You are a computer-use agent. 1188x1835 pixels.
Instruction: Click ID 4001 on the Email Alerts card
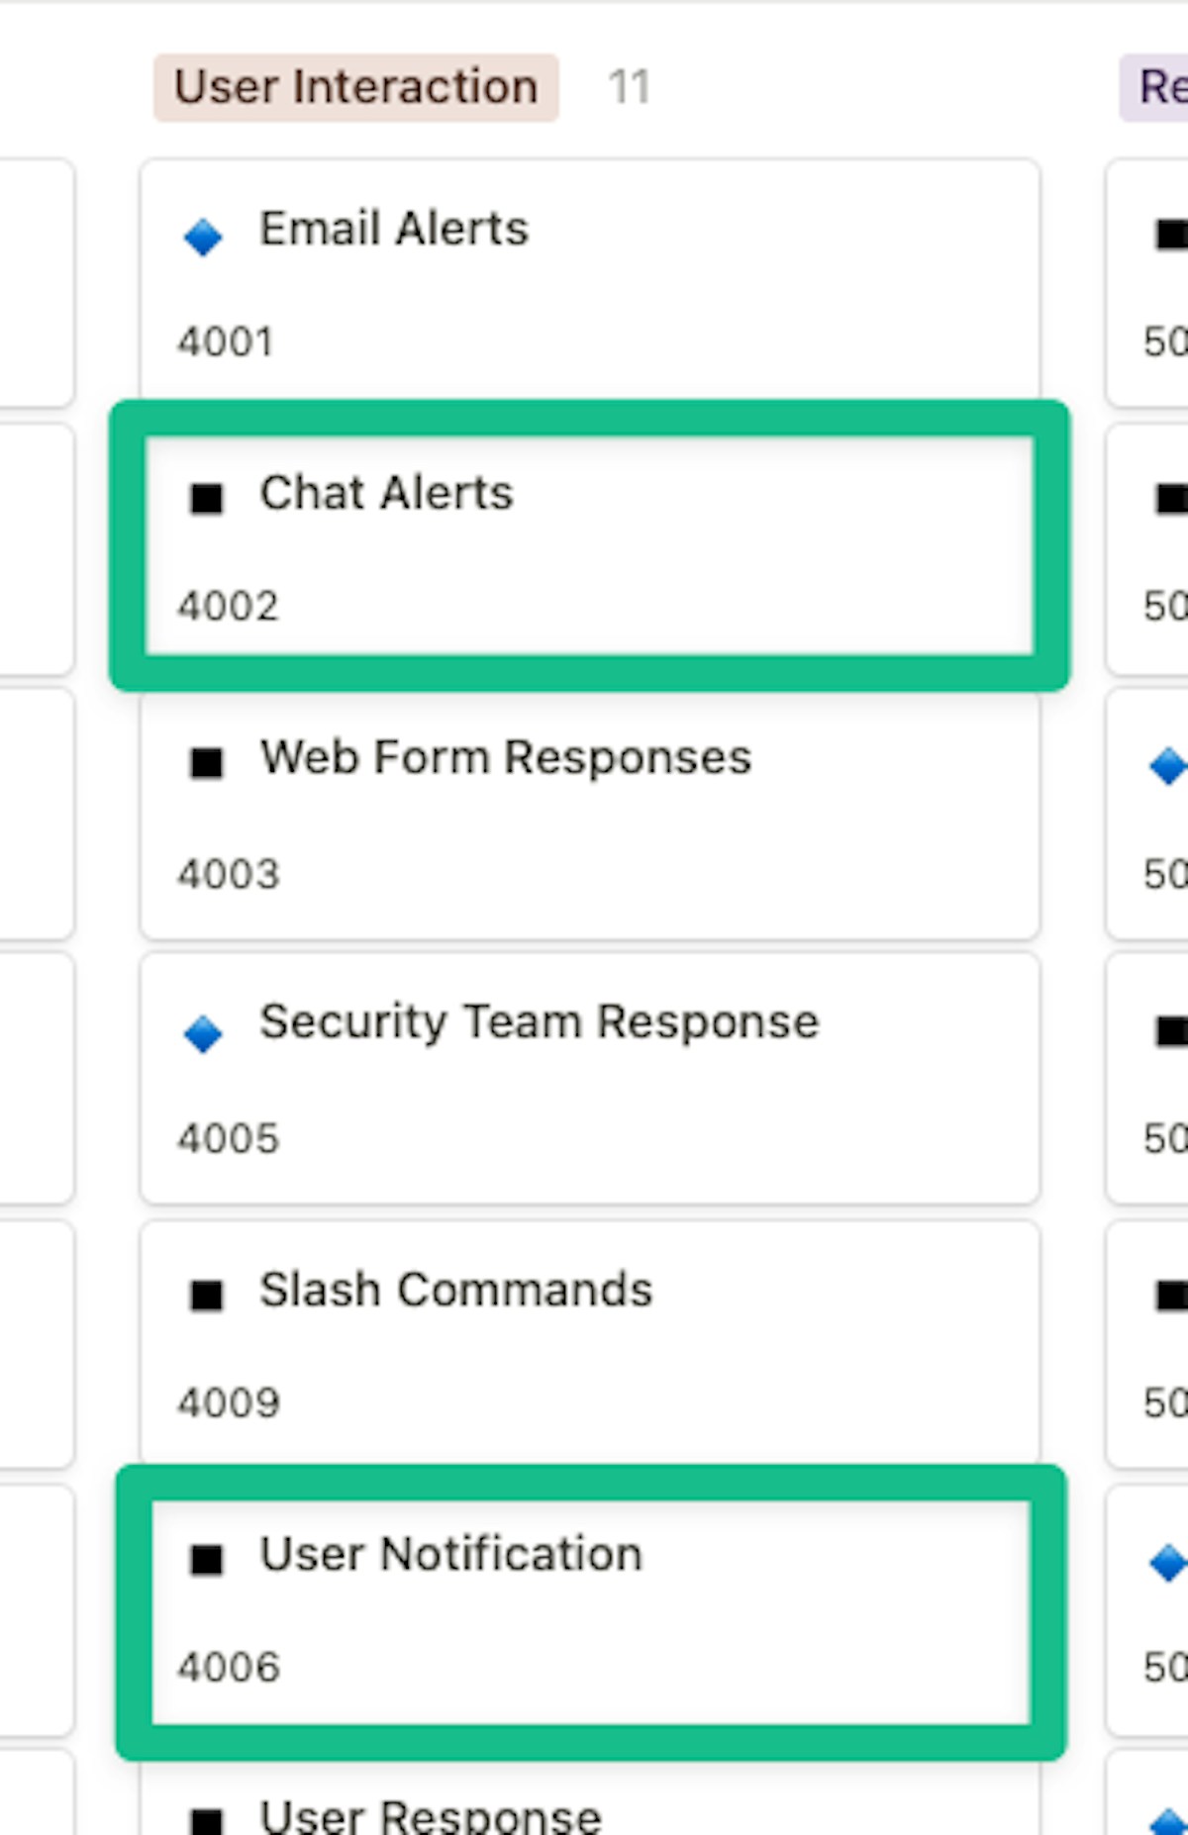tap(226, 342)
